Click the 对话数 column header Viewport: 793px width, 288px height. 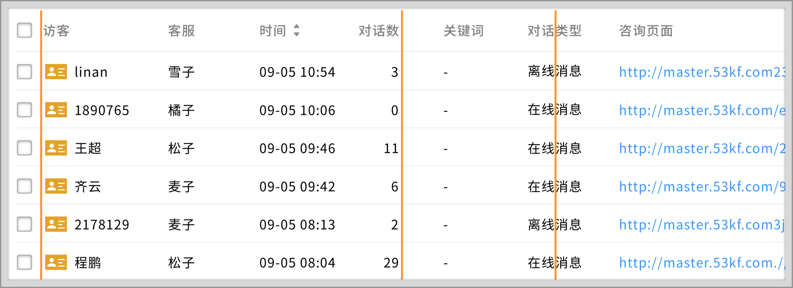[x=378, y=31]
